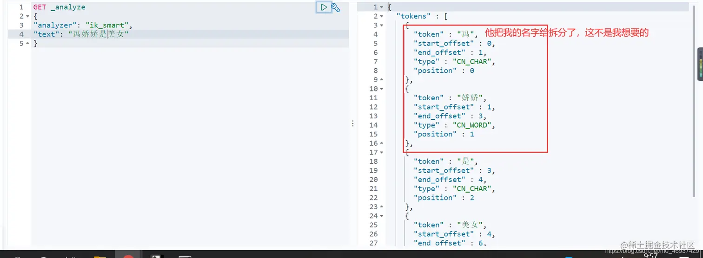Click "position" : 2 on response line 22
This screenshot has width=703, height=258.
click(444, 198)
